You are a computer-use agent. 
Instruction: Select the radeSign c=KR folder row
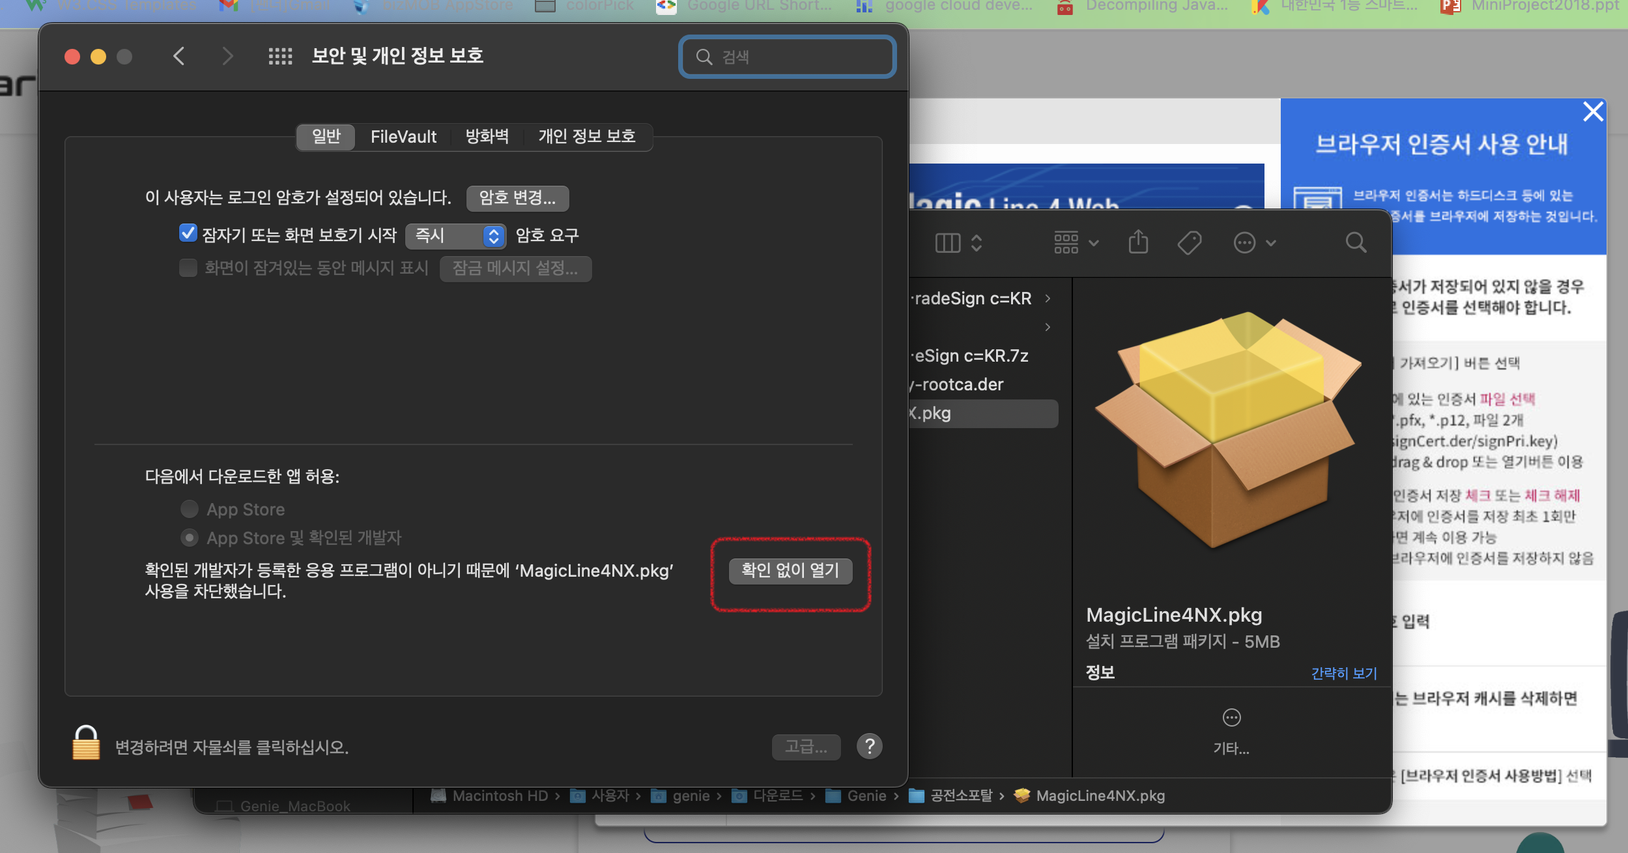tap(984, 298)
